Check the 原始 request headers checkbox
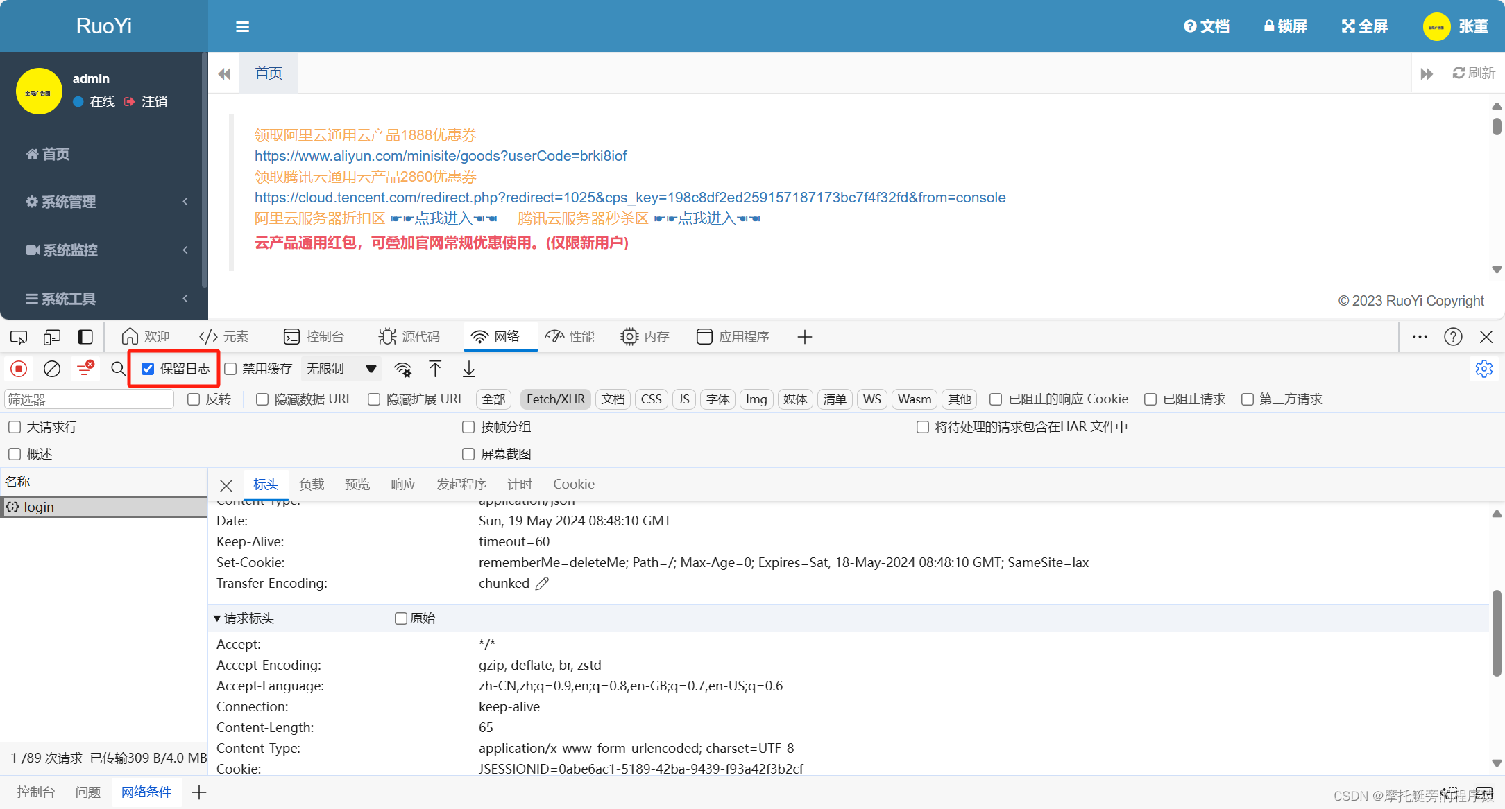 pos(401,618)
